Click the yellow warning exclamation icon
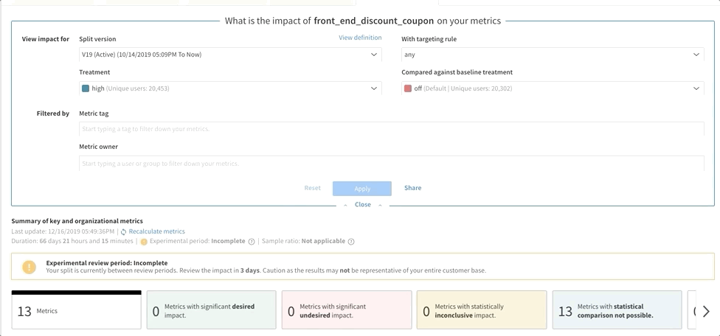 point(29,267)
